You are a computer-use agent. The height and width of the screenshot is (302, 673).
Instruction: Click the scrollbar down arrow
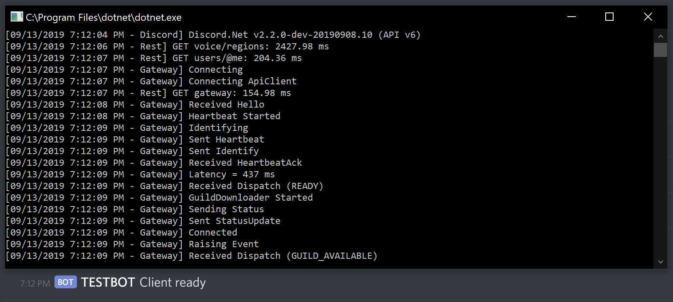(661, 262)
